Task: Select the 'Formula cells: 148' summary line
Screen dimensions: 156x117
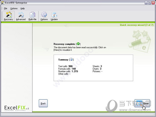Action: click(67, 69)
